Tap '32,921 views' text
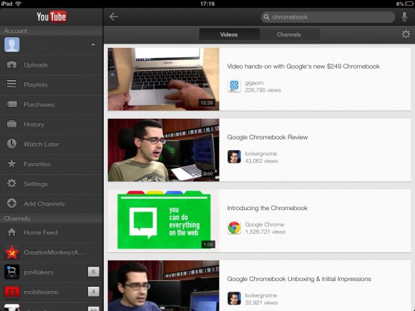 261,303
